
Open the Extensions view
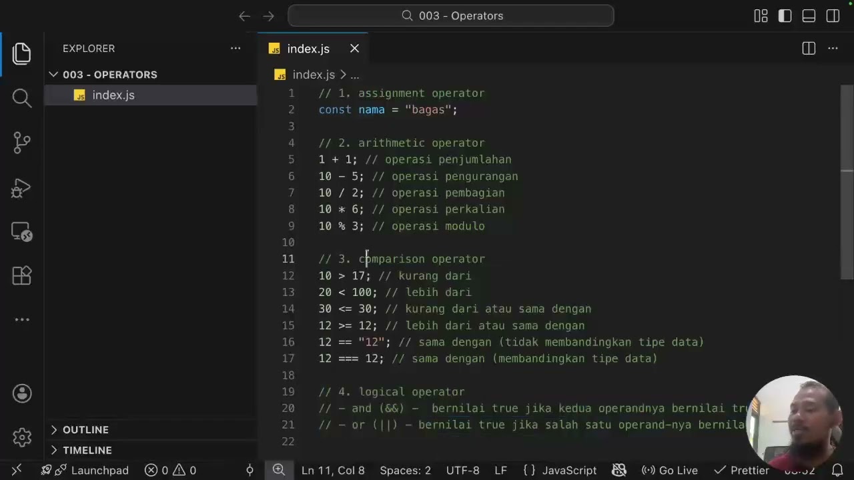point(21,275)
